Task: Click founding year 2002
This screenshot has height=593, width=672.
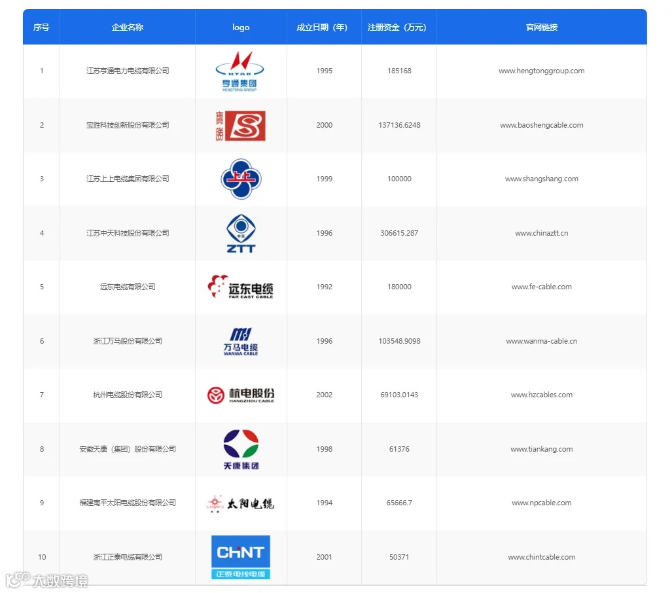Action: 324,395
